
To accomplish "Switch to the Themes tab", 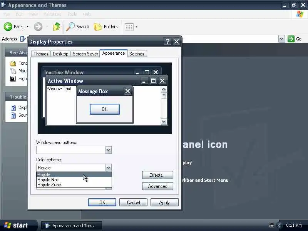I will click(41, 54).
